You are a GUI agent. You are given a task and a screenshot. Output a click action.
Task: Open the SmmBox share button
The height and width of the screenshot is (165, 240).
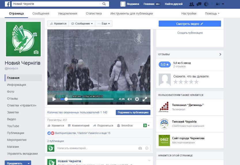pos(125,126)
